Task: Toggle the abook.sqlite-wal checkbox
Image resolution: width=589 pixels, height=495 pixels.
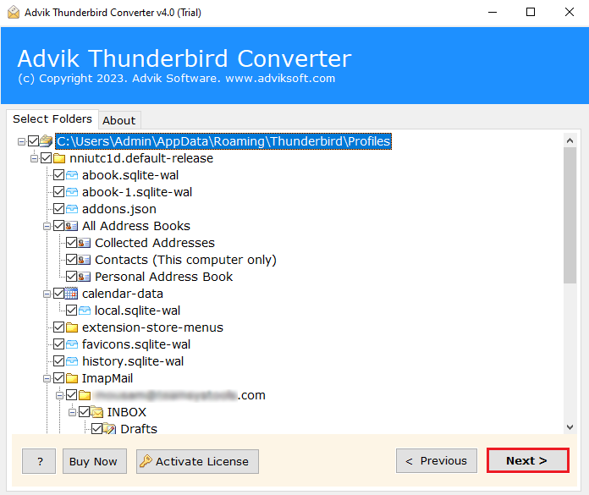Action: 59,175
